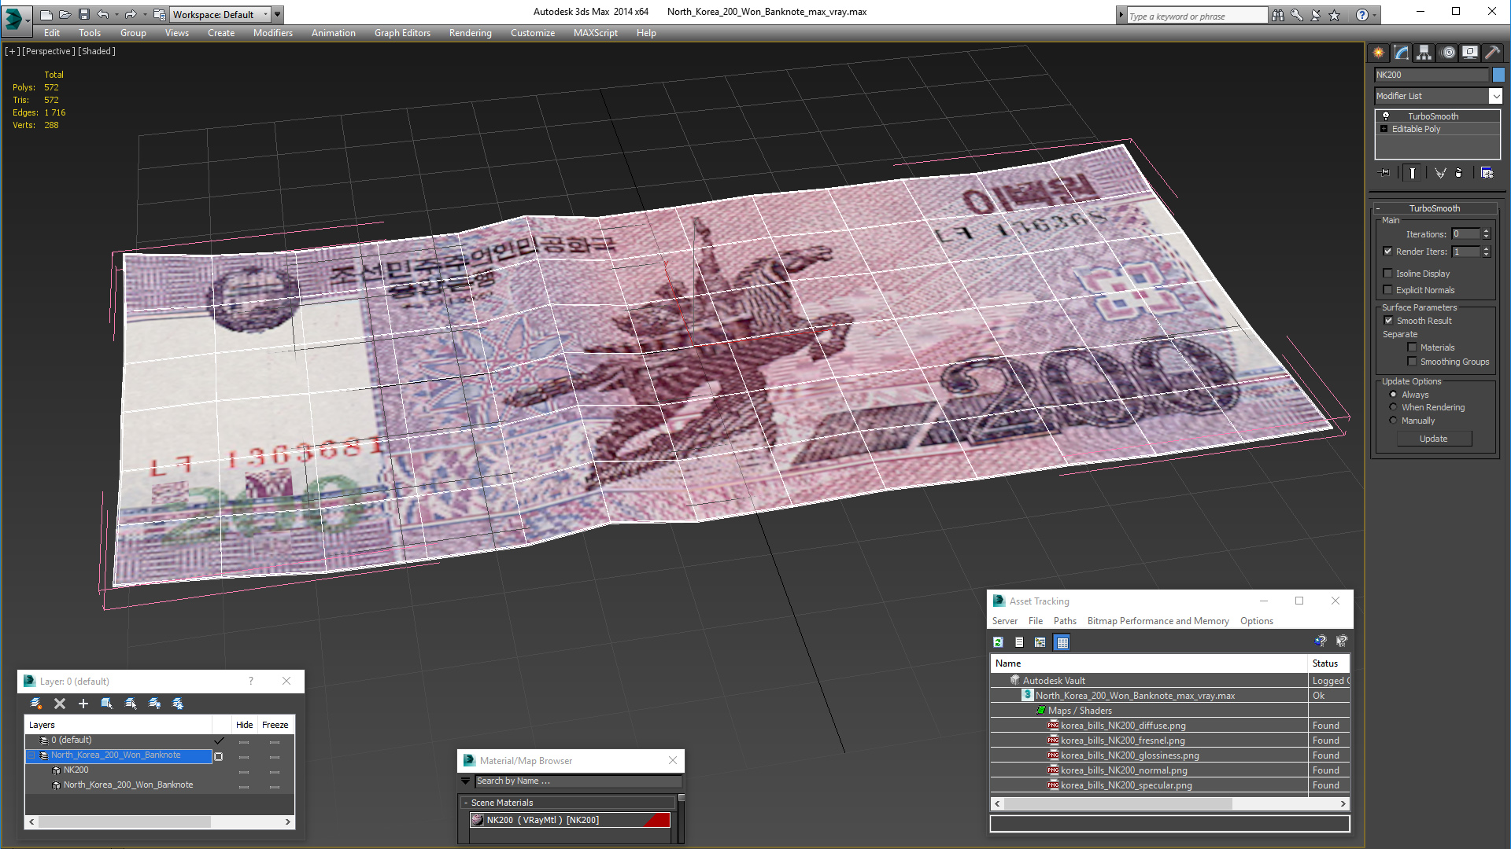The height and width of the screenshot is (849, 1511).
Task: Open the Modifiers menu
Action: coord(272,33)
